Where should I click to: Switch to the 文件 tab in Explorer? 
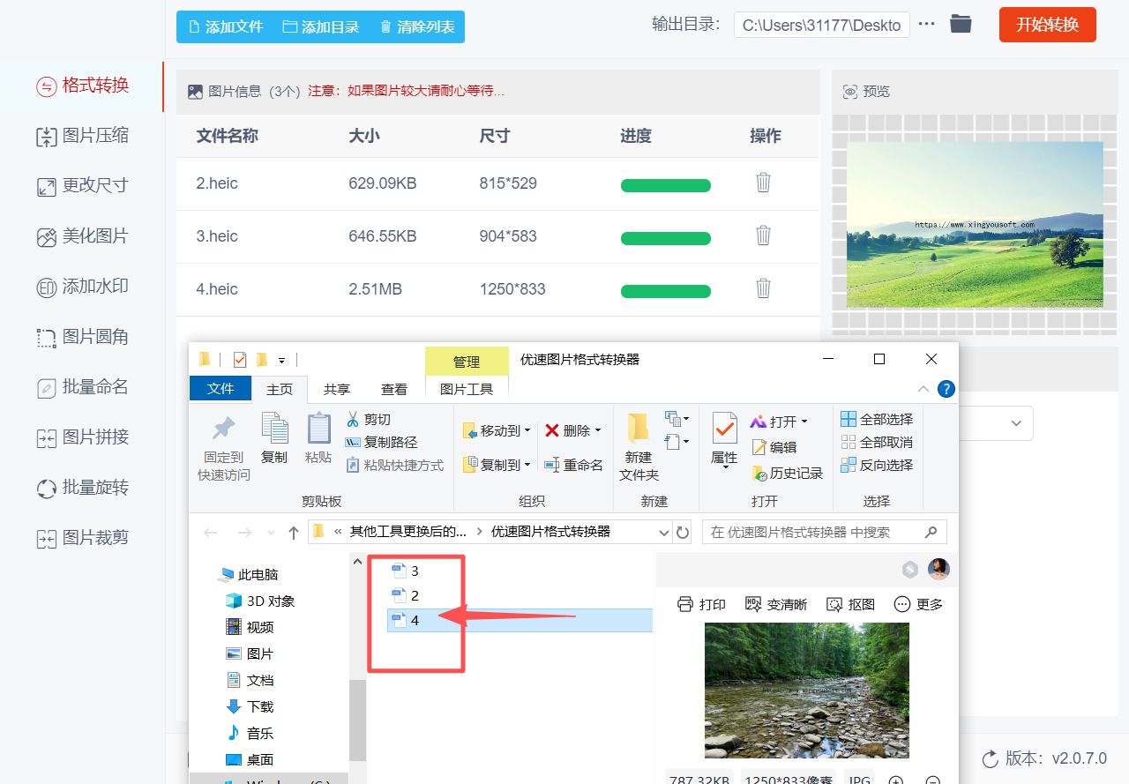221,389
